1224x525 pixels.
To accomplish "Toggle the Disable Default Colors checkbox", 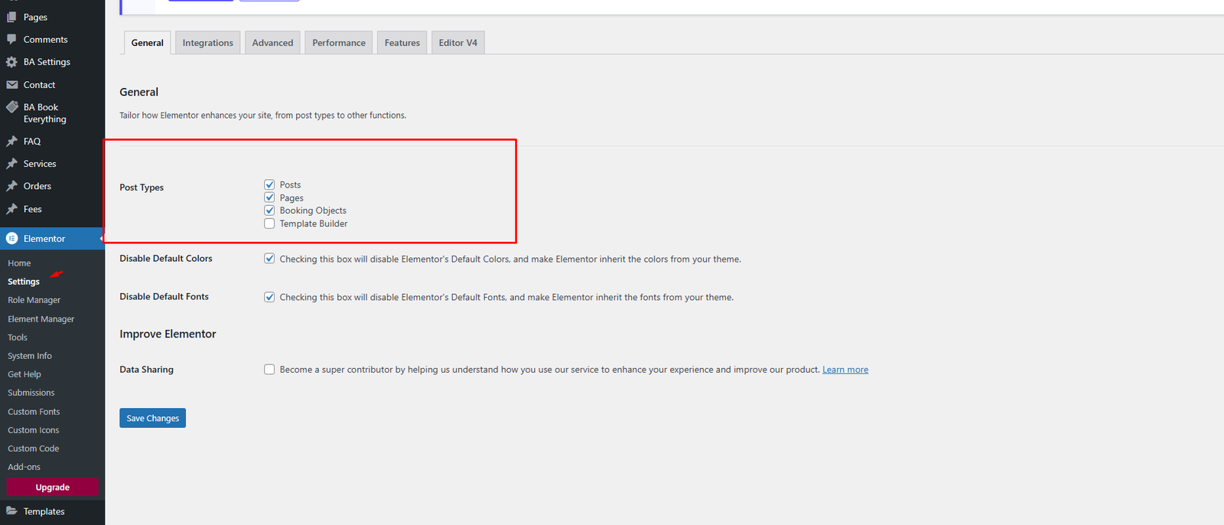I will tap(269, 259).
